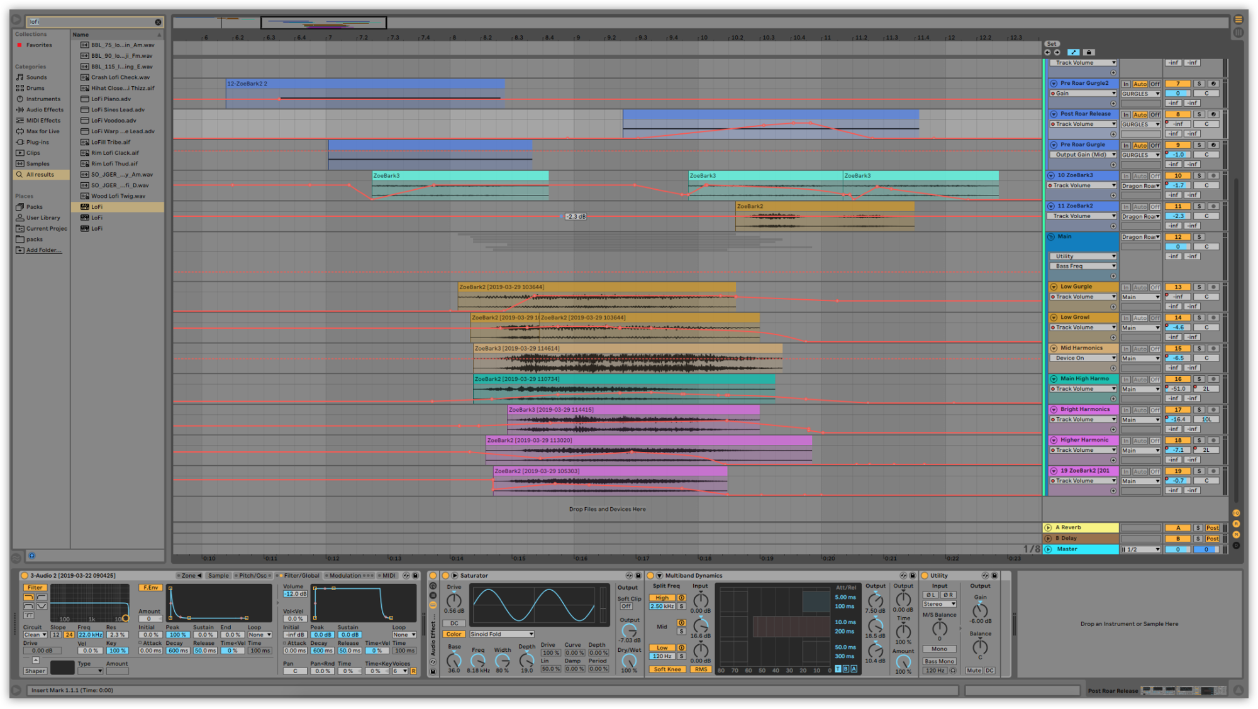This screenshot has height=709, width=1258.
Task: Jump to previous locator arrow
Action: pyautogui.click(x=1048, y=52)
